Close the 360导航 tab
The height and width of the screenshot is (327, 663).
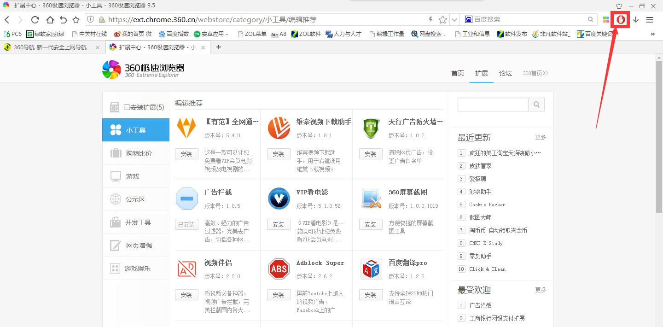(97, 47)
